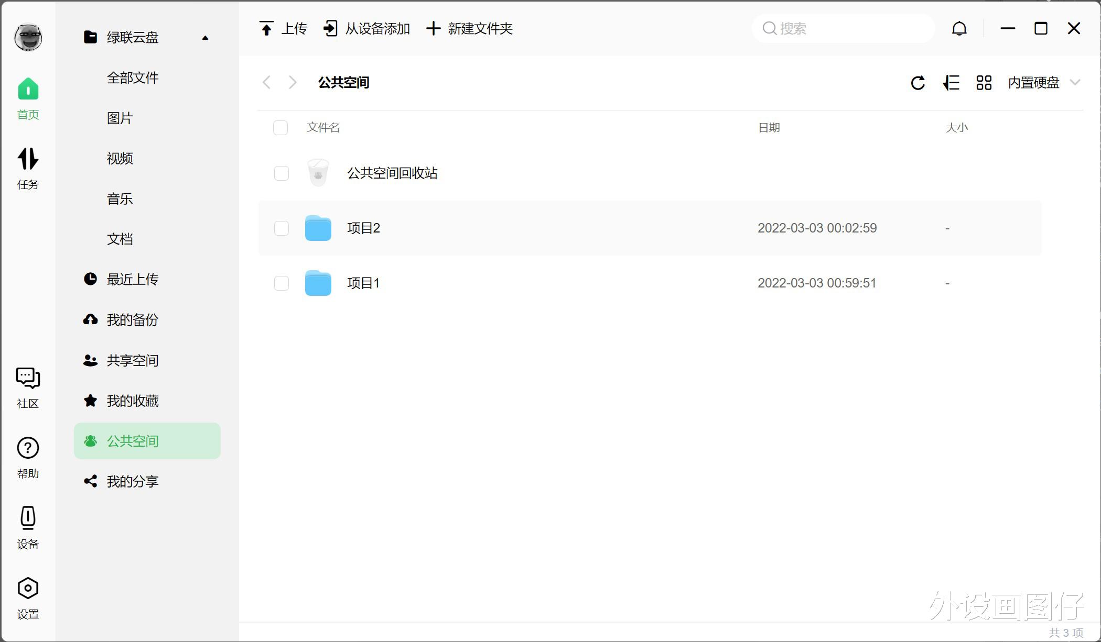Image resolution: width=1101 pixels, height=642 pixels.
Task: Open the 社区 community section
Action: tap(27, 386)
